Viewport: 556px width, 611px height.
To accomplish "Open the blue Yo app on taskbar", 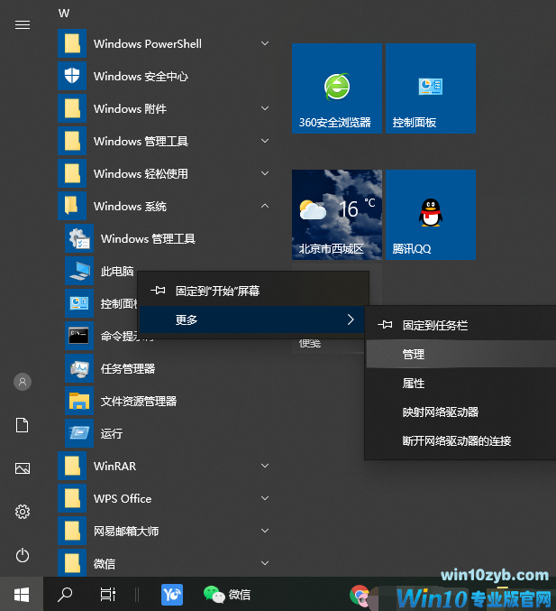I will [x=172, y=595].
